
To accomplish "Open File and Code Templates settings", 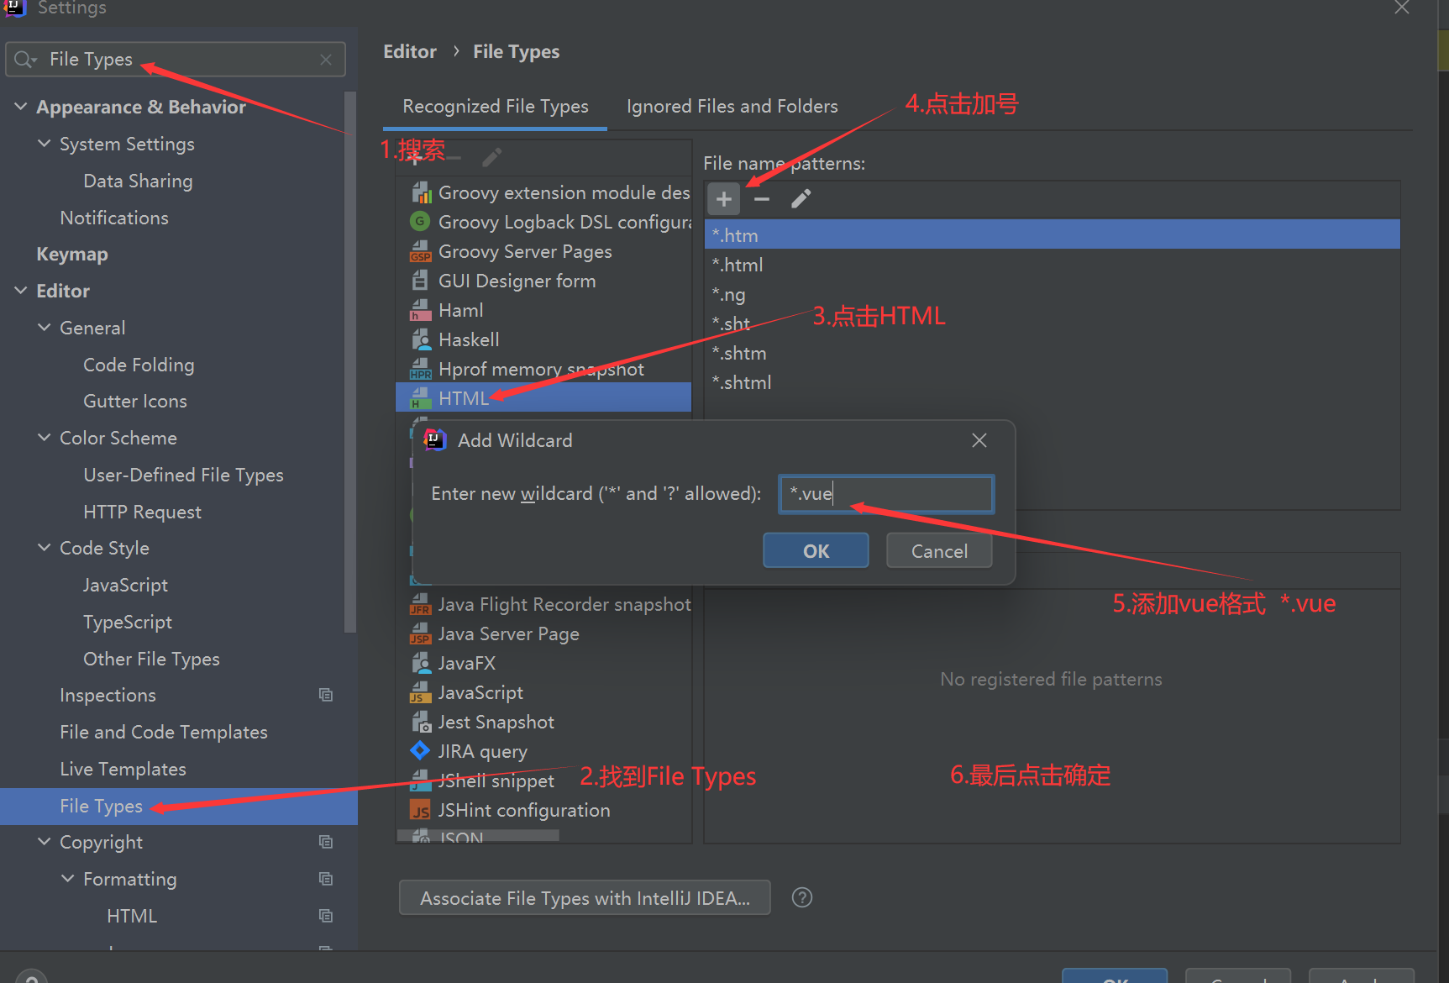I will point(164,732).
